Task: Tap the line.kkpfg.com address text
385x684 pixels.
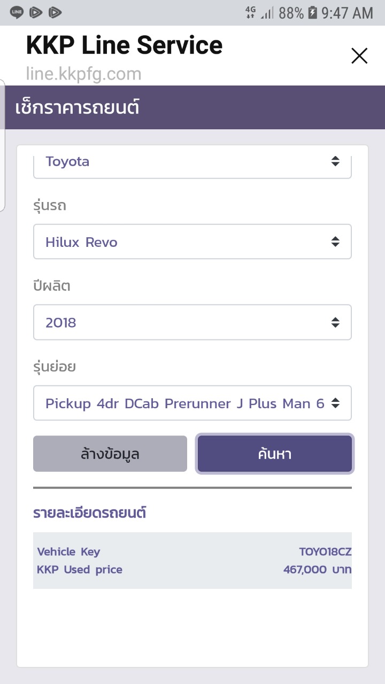Action: (84, 74)
